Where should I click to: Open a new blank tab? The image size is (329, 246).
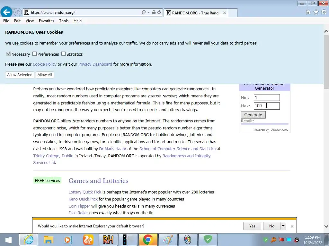tap(233, 13)
